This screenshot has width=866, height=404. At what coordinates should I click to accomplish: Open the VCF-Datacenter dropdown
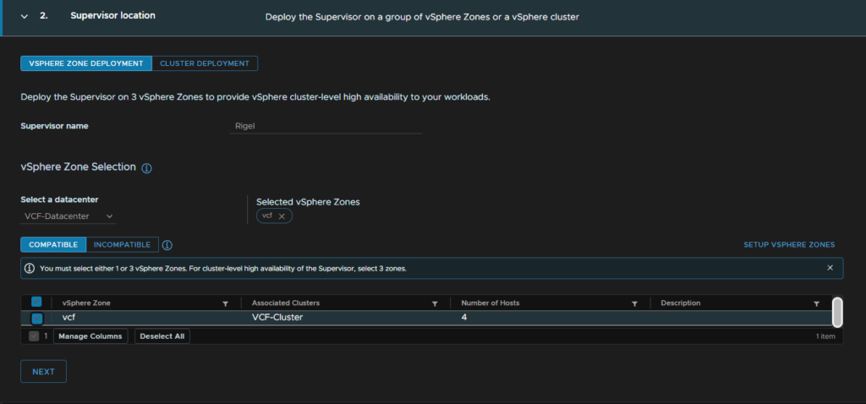[69, 216]
